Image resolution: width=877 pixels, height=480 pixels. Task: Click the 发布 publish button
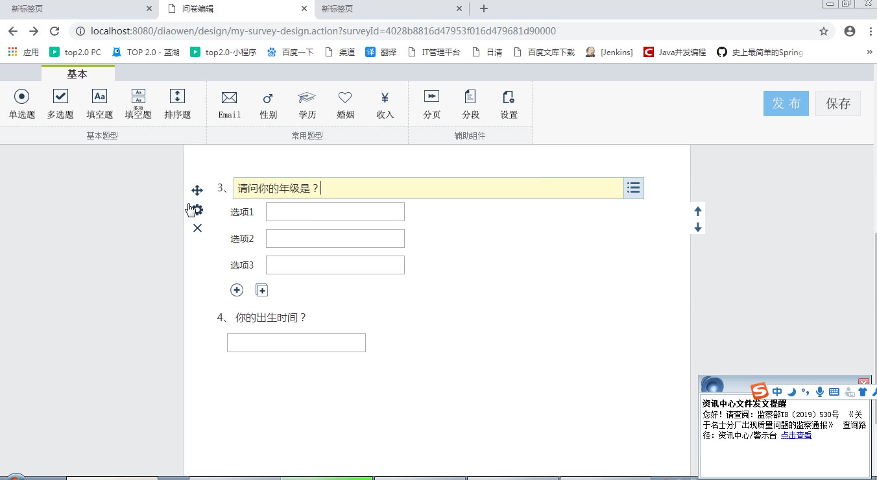pos(786,104)
